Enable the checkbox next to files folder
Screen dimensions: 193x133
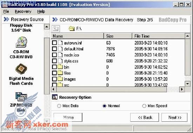pos(54,73)
